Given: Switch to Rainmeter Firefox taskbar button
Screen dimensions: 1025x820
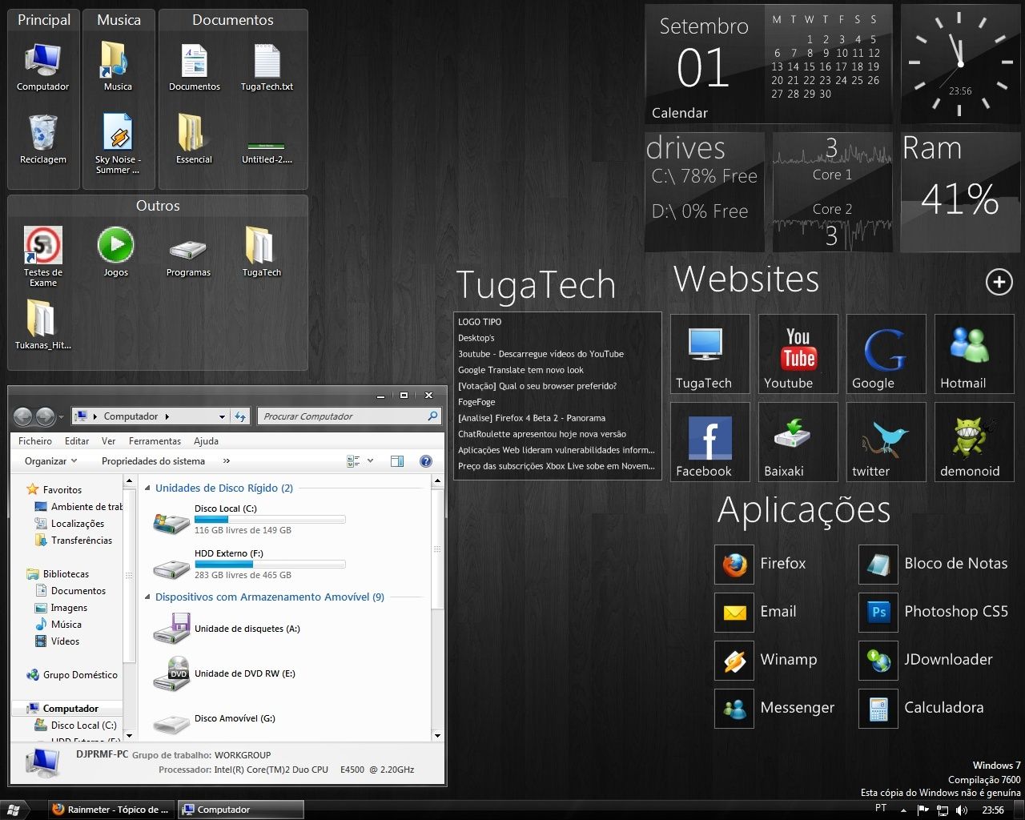Looking at the screenshot, I should (111, 810).
